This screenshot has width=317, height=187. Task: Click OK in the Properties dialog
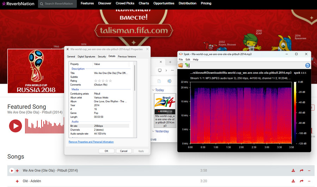tap(106, 151)
